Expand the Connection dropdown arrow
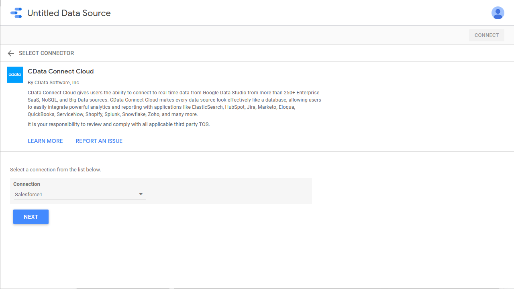 (141, 194)
